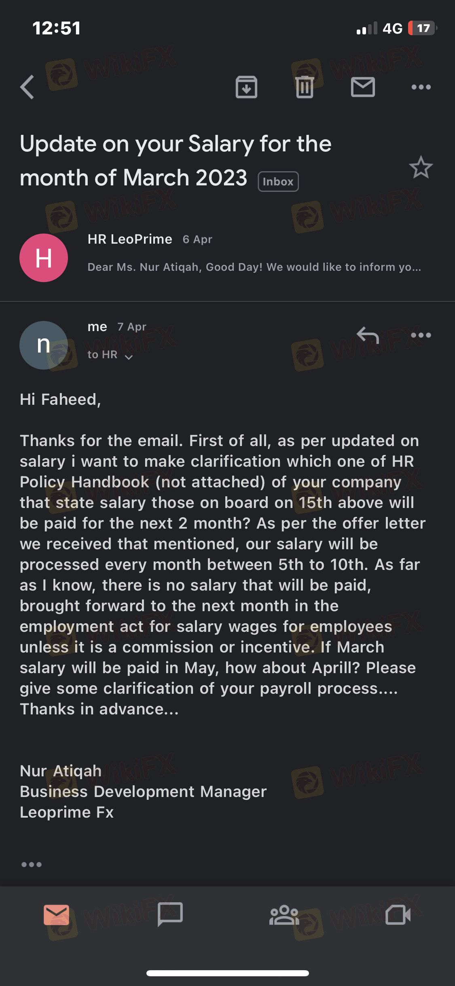Open the Meet video tab
This screenshot has height=986, width=455.
398,915
